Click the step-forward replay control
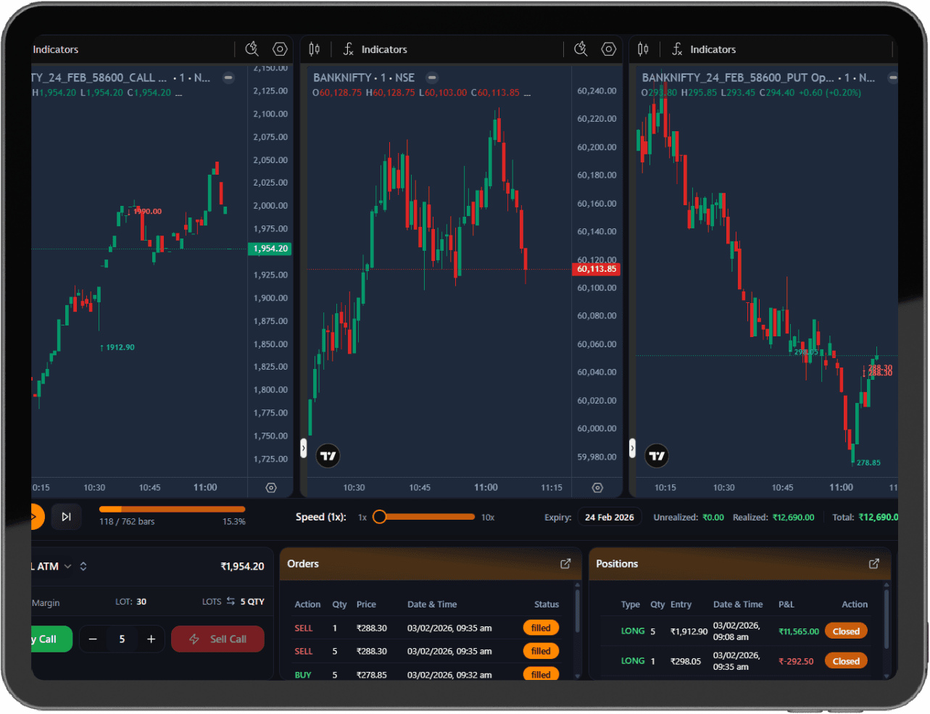This screenshot has width=930, height=714. coord(66,517)
